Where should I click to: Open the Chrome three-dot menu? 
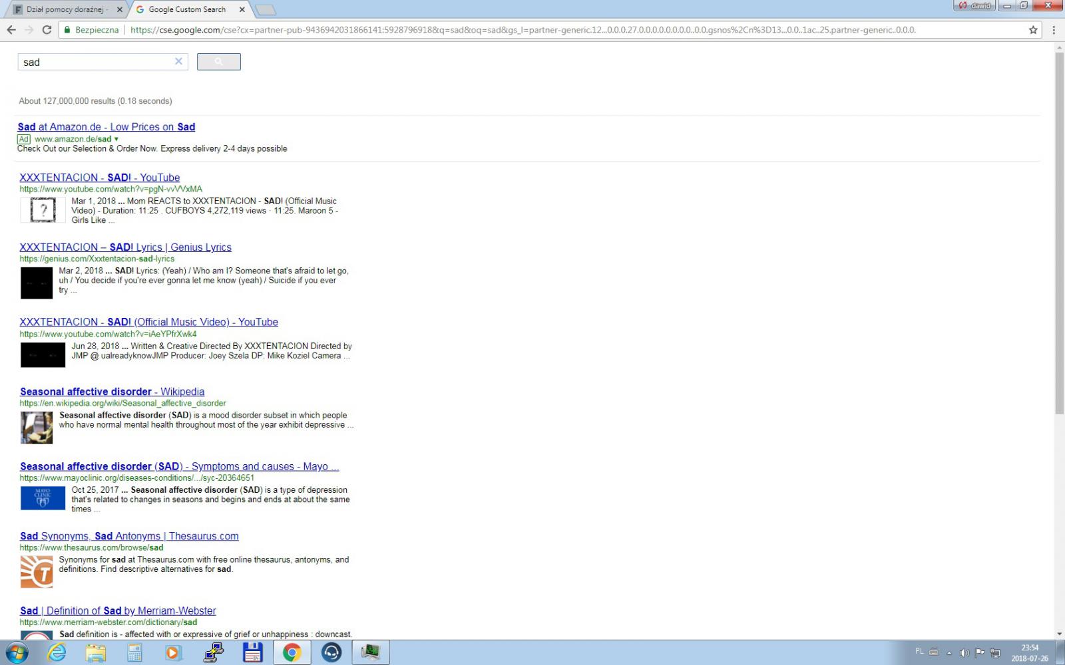(1054, 30)
